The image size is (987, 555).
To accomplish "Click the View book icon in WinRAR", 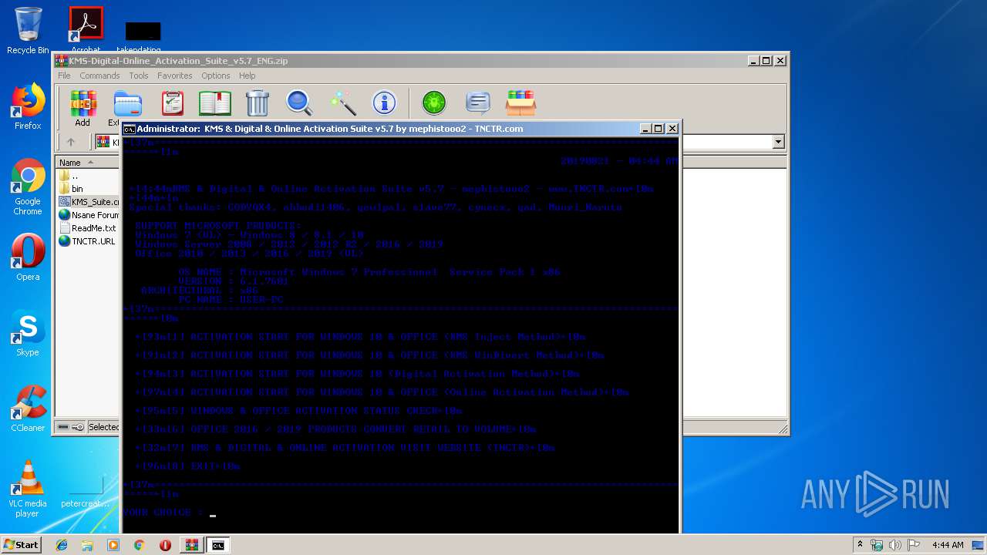I will pyautogui.click(x=215, y=103).
